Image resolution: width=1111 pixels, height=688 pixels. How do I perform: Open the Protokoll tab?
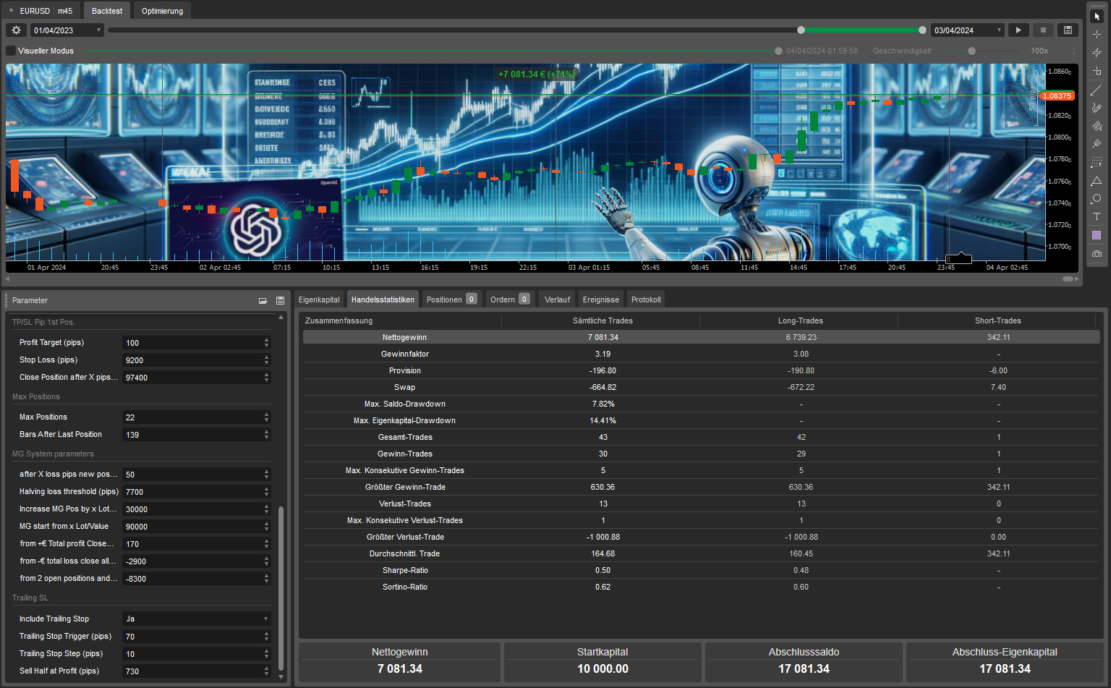(x=646, y=300)
